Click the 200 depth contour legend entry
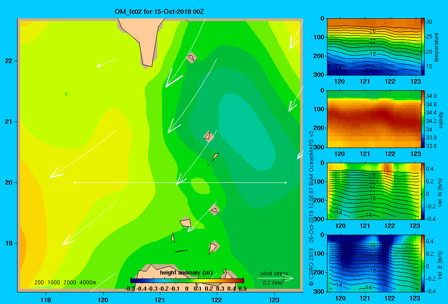The width and height of the screenshot is (448, 304). (39, 283)
